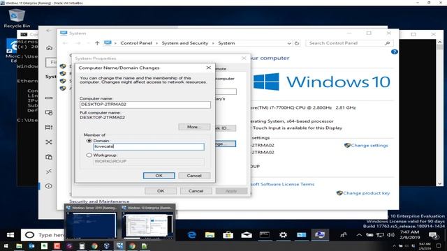Image resolution: width=447 pixels, height=251 pixels.
Task: Click Control Panel in the breadcrumb
Action: coord(136,43)
